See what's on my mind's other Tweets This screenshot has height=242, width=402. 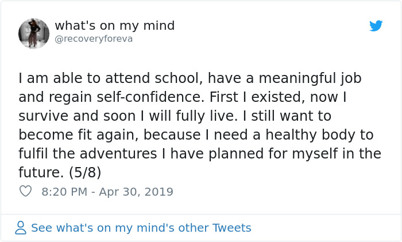click(141, 228)
